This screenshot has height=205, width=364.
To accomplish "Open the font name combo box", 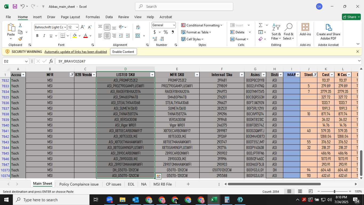I will click(50, 27).
